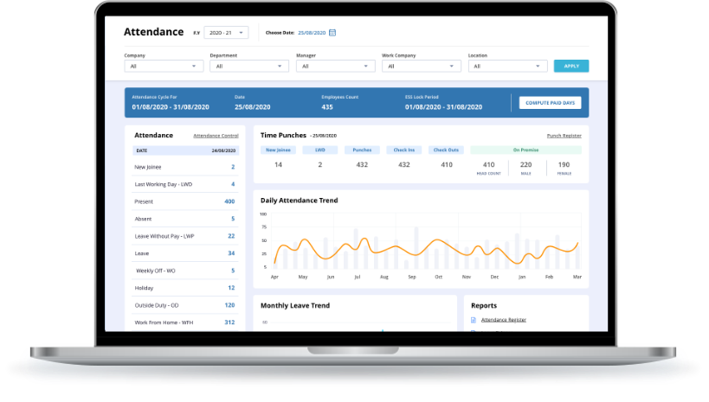Viewport: 709px width, 402px height.
Task: Select the New Joinee tag in Time Punches
Action: point(278,150)
